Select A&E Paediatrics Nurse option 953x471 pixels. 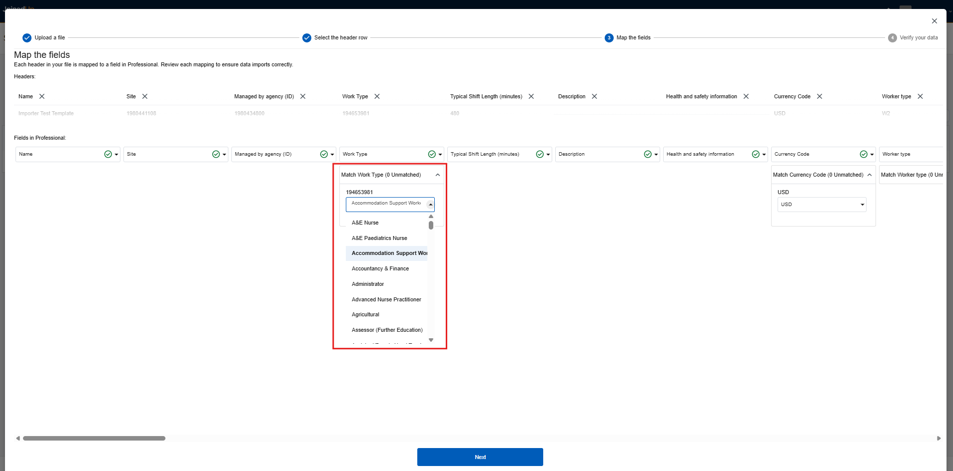(379, 238)
